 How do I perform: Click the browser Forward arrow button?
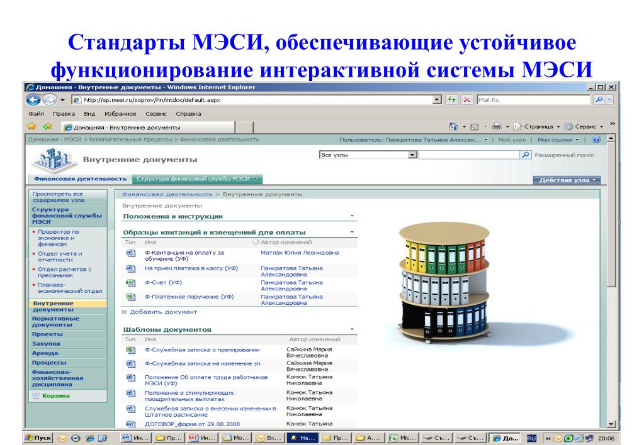tap(50, 100)
